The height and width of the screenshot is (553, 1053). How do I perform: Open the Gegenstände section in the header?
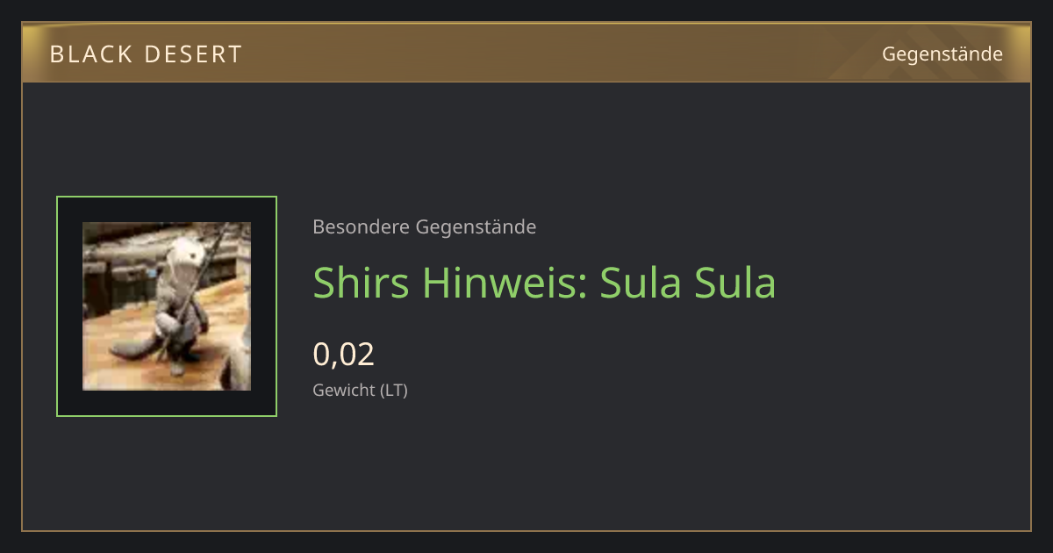point(942,54)
